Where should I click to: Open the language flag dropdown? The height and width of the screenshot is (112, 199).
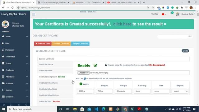tap(164, 14)
